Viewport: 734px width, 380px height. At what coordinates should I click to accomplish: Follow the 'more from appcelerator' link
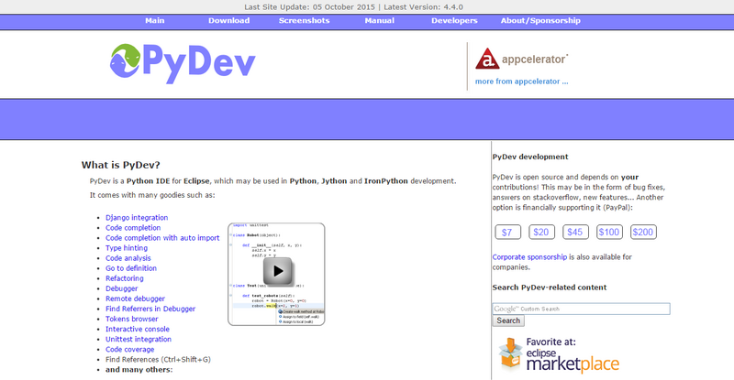[x=521, y=81]
